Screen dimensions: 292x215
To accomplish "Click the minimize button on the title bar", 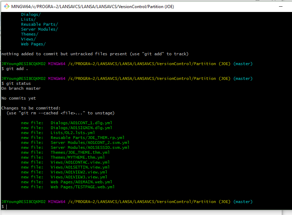I will 280,6.
